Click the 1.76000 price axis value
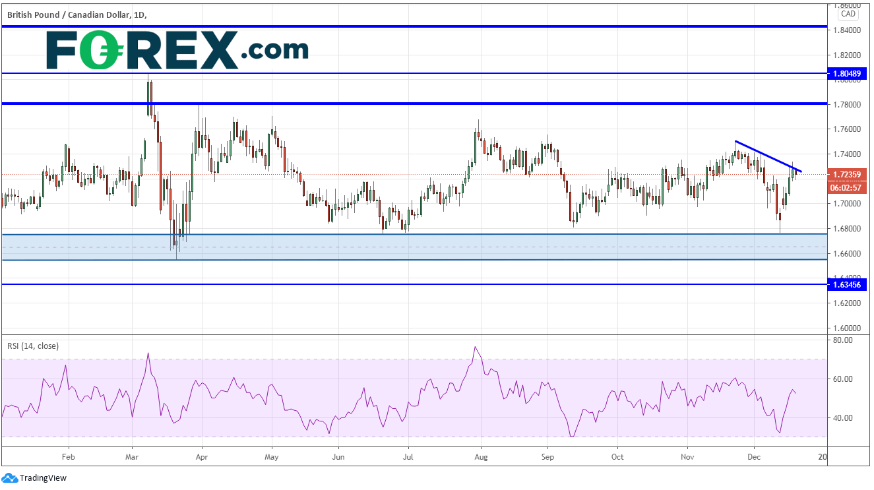This screenshot has width=874, height=490. (847, 129)
